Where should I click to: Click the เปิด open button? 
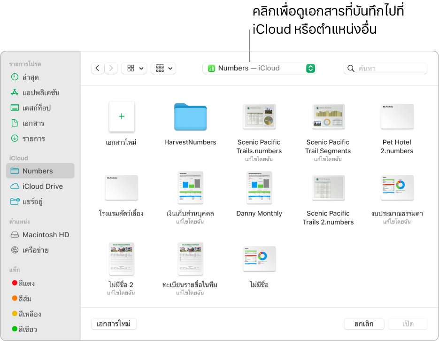pos(408,324)
